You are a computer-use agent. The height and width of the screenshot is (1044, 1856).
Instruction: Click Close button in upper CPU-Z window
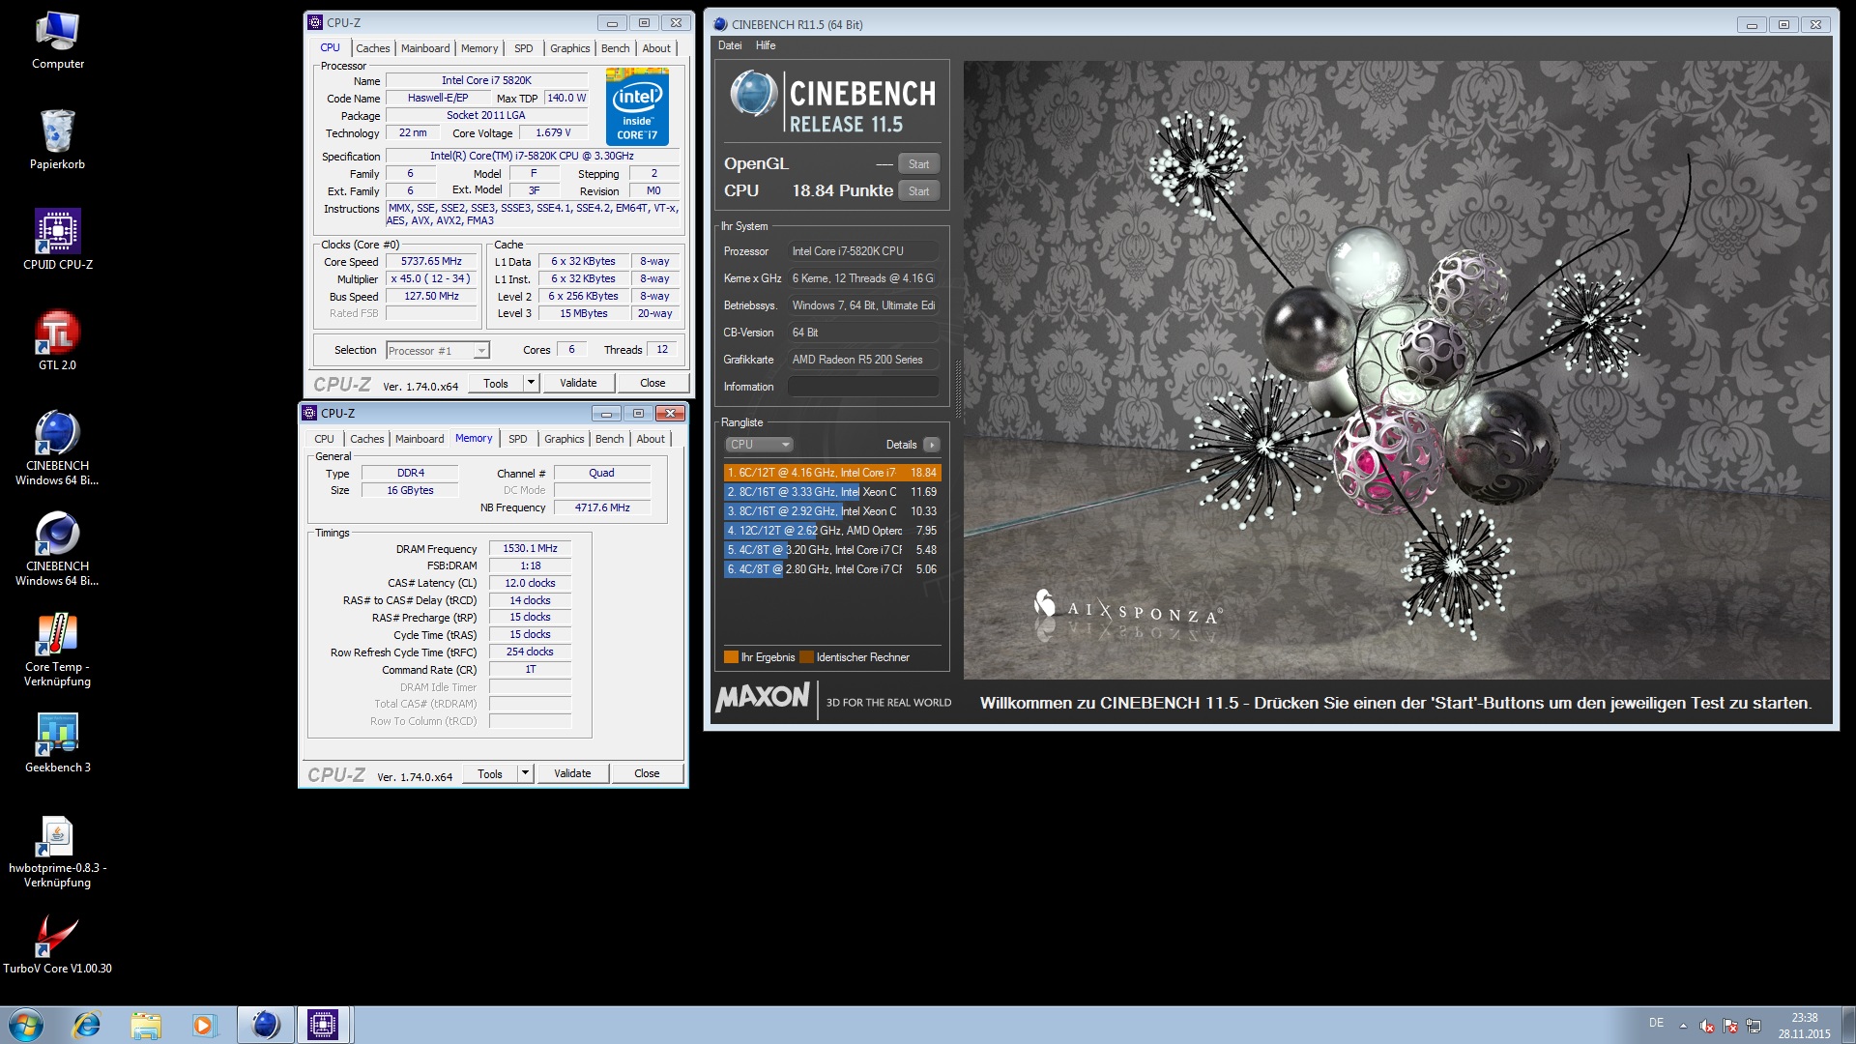click(x=652, y=383)
